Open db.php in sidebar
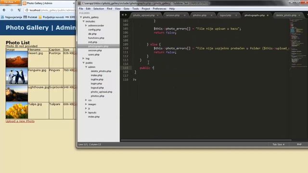This screenshot has height=173, width=308. [x=92, y=34]
